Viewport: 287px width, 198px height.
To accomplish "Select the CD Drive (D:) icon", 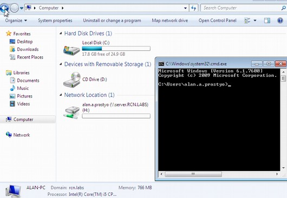I will tap(71, 80).
